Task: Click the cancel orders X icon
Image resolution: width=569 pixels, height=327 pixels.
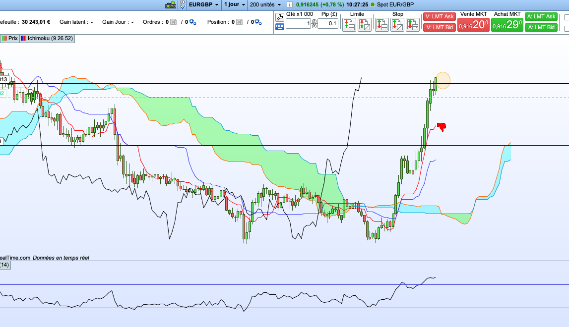Action: [x=174, y=22]
